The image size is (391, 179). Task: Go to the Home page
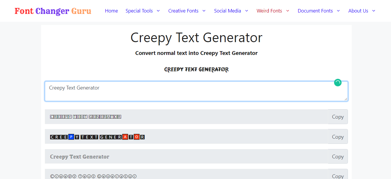[x=111, y=11]
